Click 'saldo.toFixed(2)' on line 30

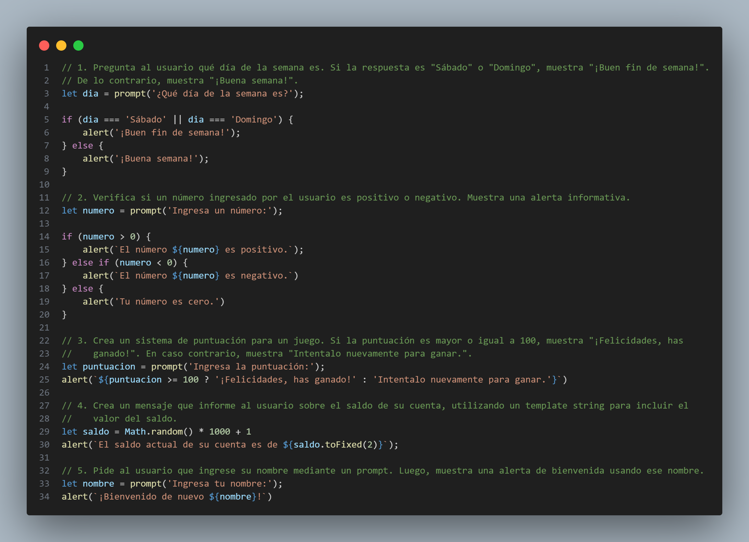[x=335, y=445]
